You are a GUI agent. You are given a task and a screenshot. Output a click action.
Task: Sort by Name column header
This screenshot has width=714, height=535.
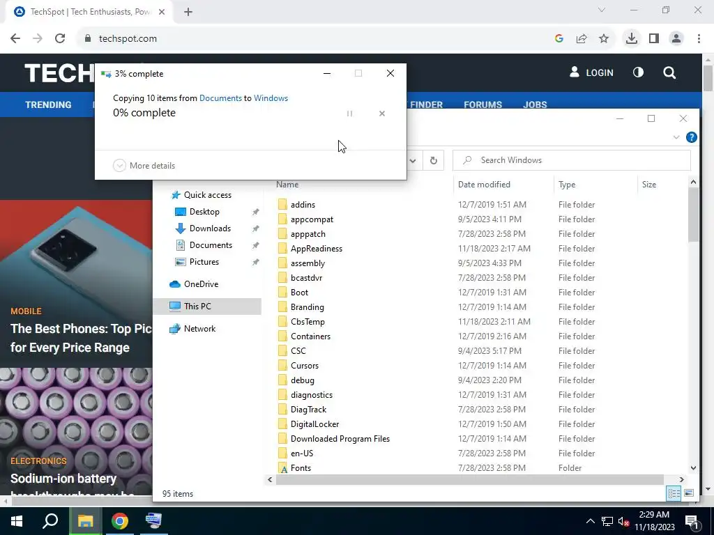pyautogui.click(x=287, y=185)
